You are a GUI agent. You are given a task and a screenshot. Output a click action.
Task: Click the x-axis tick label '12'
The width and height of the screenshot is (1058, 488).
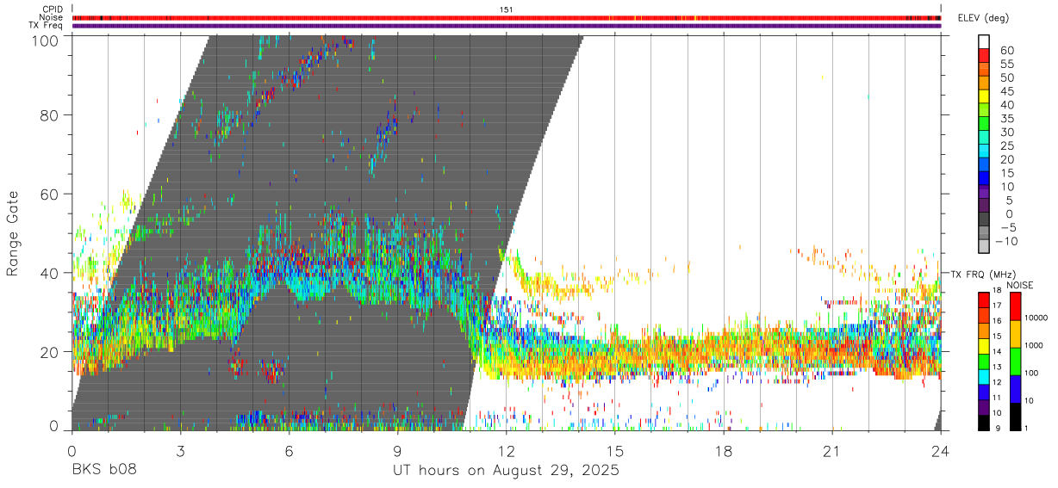pos(507,451)
